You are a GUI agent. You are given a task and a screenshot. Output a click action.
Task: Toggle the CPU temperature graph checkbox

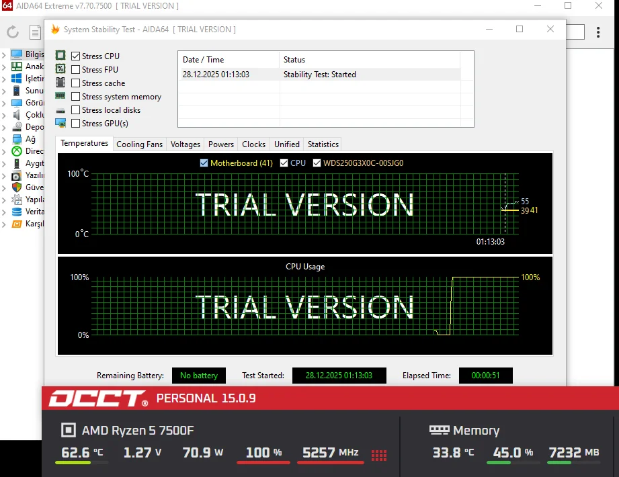[x=284, y=163]
